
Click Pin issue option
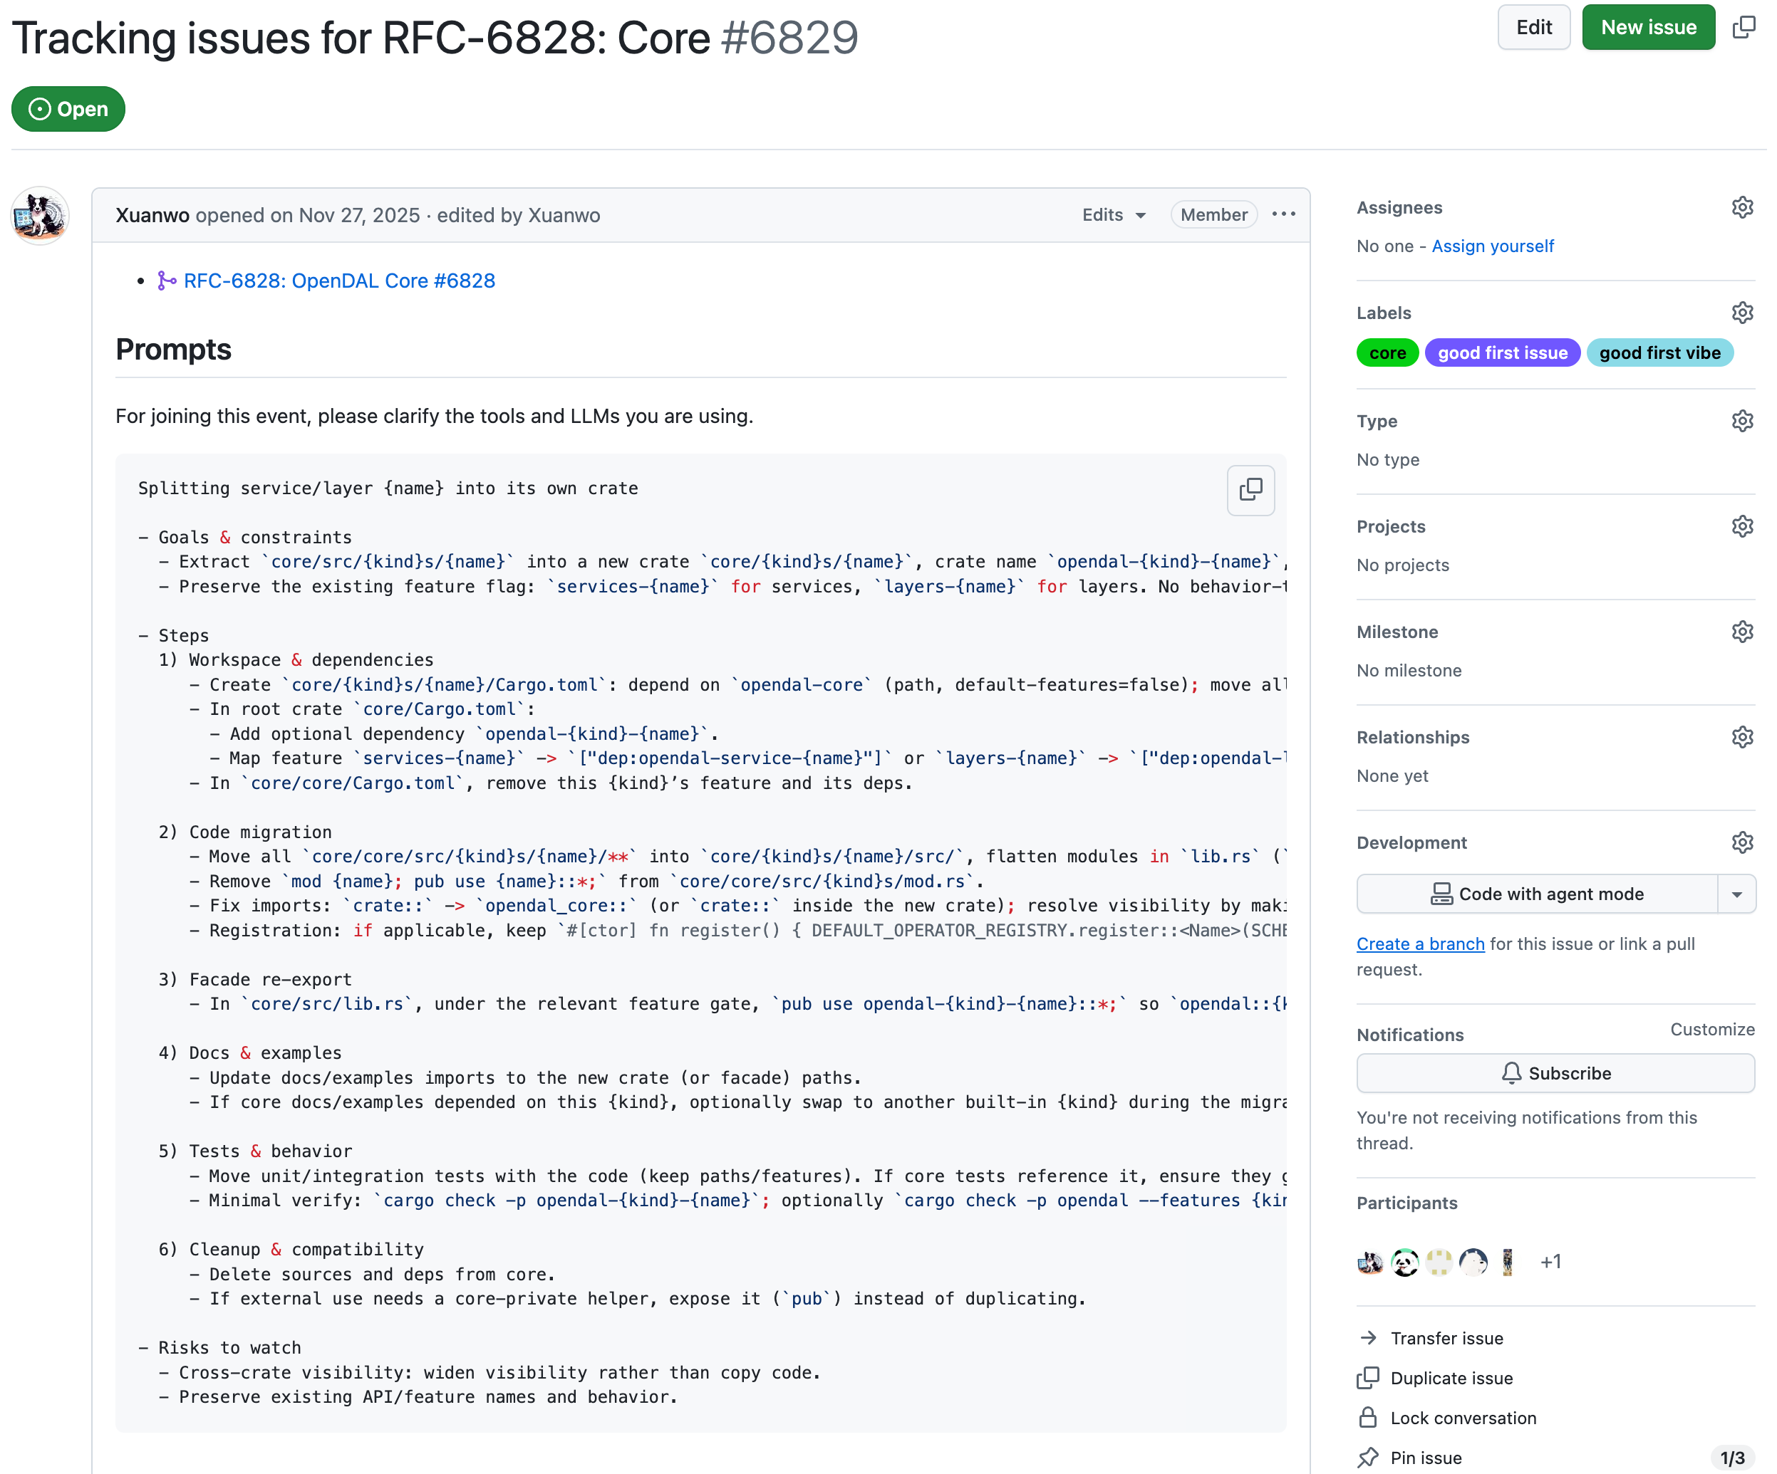(x=1425, y=1458)
